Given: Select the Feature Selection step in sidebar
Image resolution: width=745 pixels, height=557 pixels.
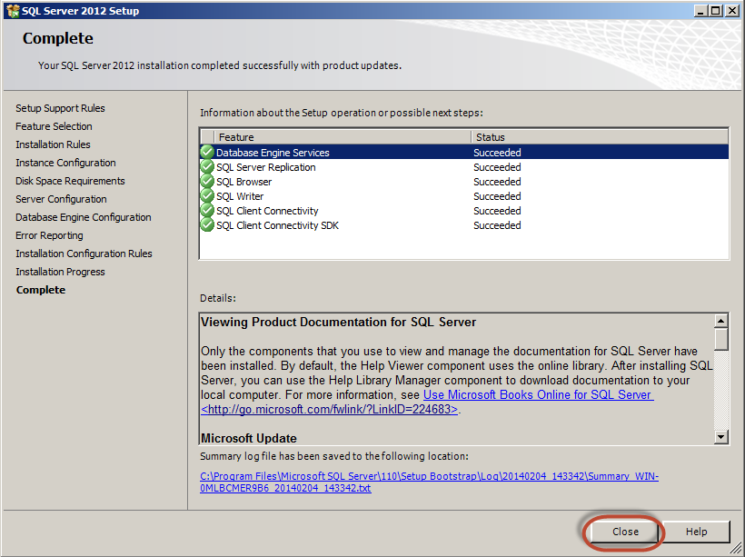Looking at the screenshot, I should point(54,126).
